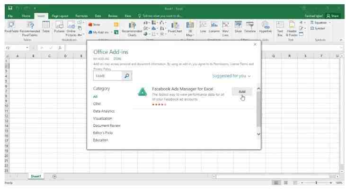Open the Name Box dropdown
Viewport: 346px width, 189px height.
pyautogui.click(x=27, y=48)
